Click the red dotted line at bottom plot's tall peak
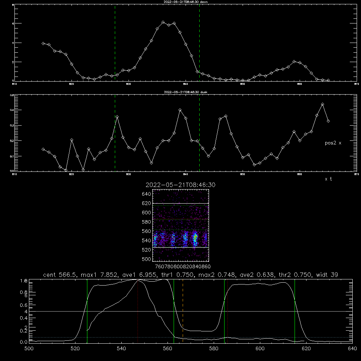 click(138, 311)
